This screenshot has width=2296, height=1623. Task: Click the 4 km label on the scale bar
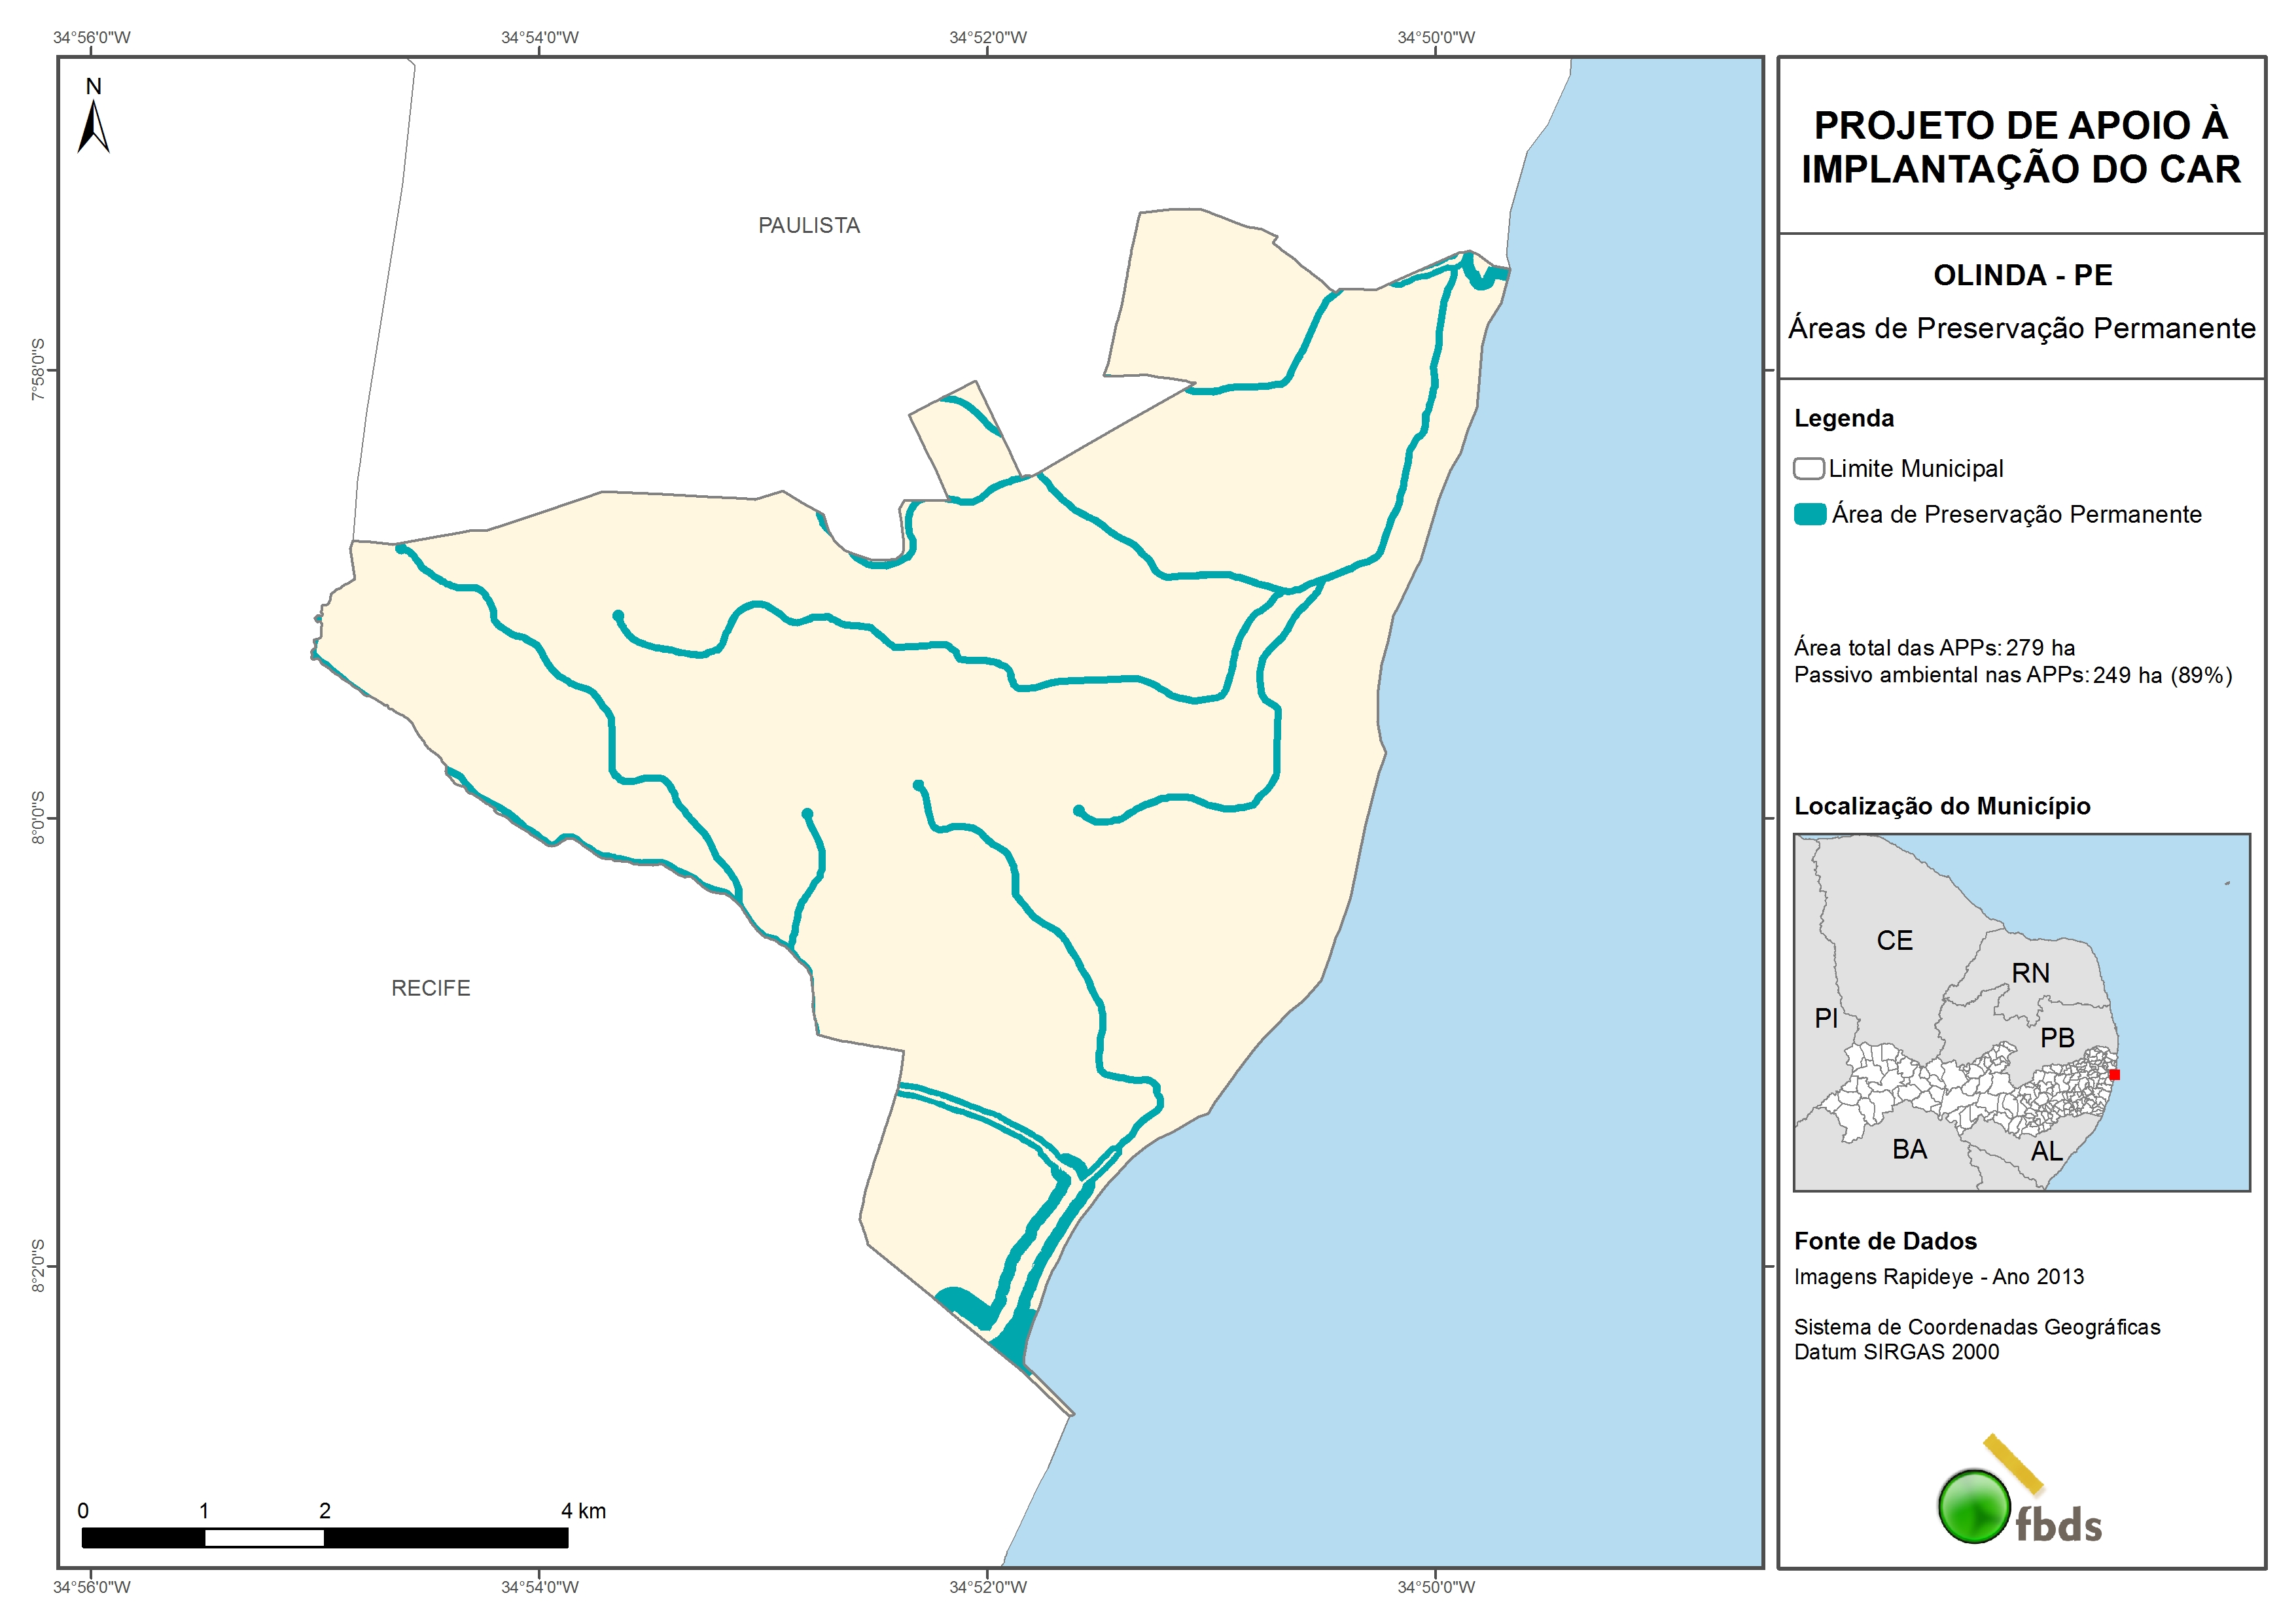[x=583, y=1511]
